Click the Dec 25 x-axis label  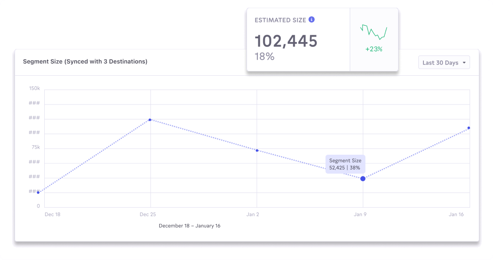(147, 214)
